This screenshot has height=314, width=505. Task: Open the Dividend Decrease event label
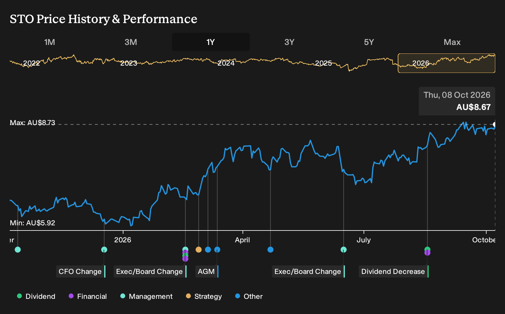click(393, 271)
